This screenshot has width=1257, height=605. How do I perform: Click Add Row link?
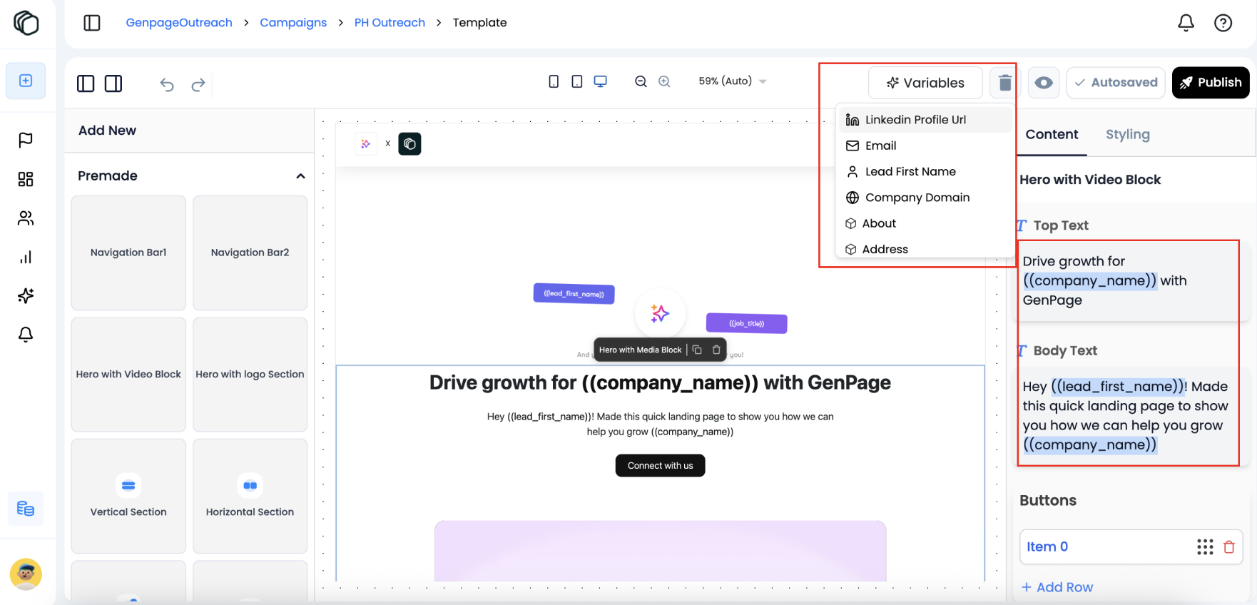[x=1057, y=587]
